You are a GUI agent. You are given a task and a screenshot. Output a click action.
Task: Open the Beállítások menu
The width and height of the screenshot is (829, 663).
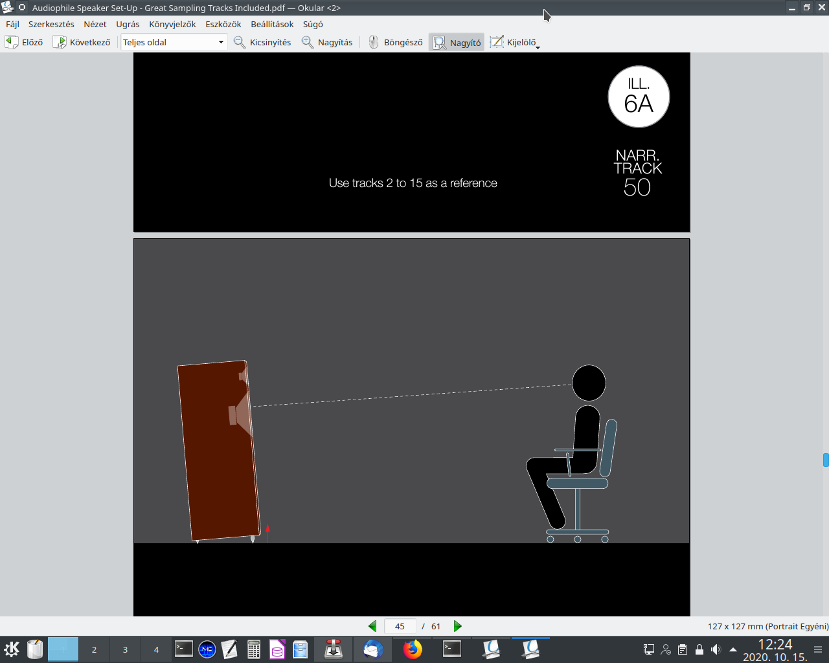tap(271, 24)
